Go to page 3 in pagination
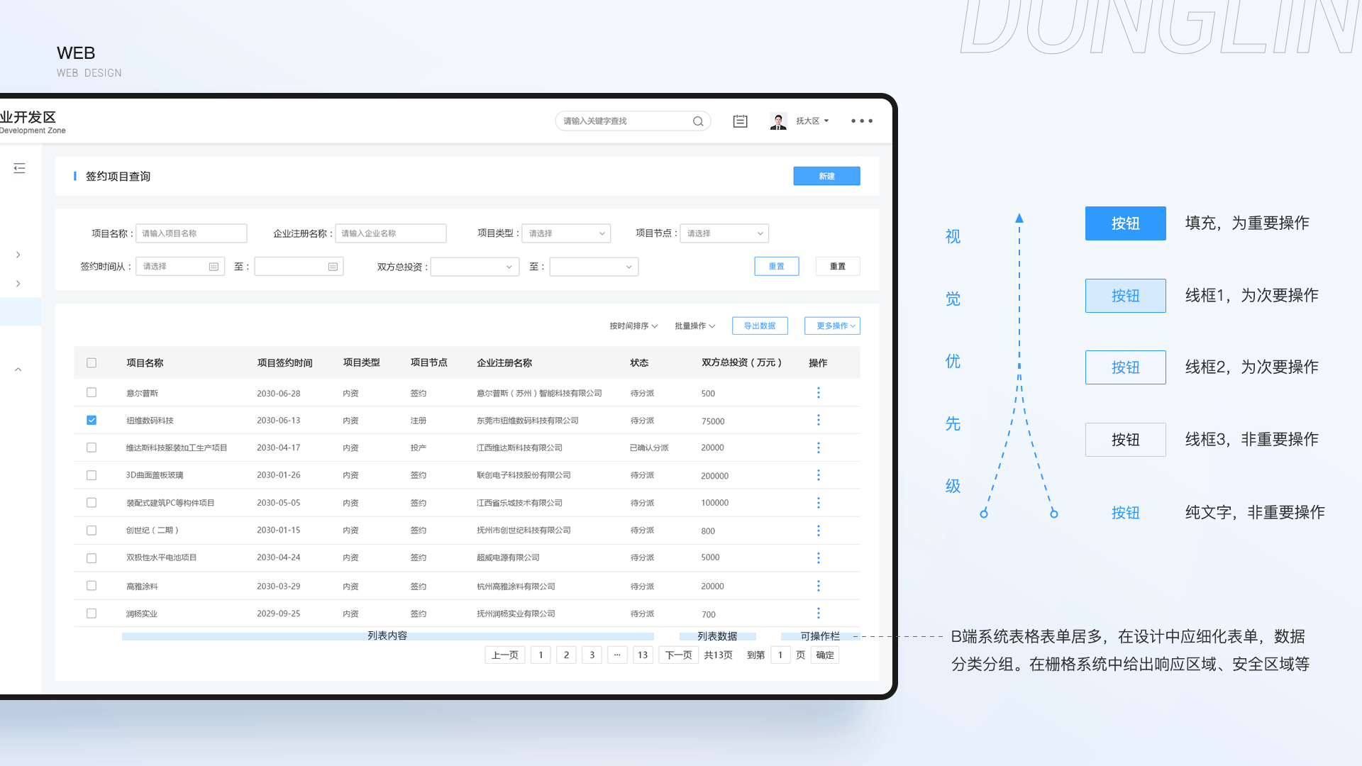Viewport: 1362px width, 766px height. (x=592, y=655)
